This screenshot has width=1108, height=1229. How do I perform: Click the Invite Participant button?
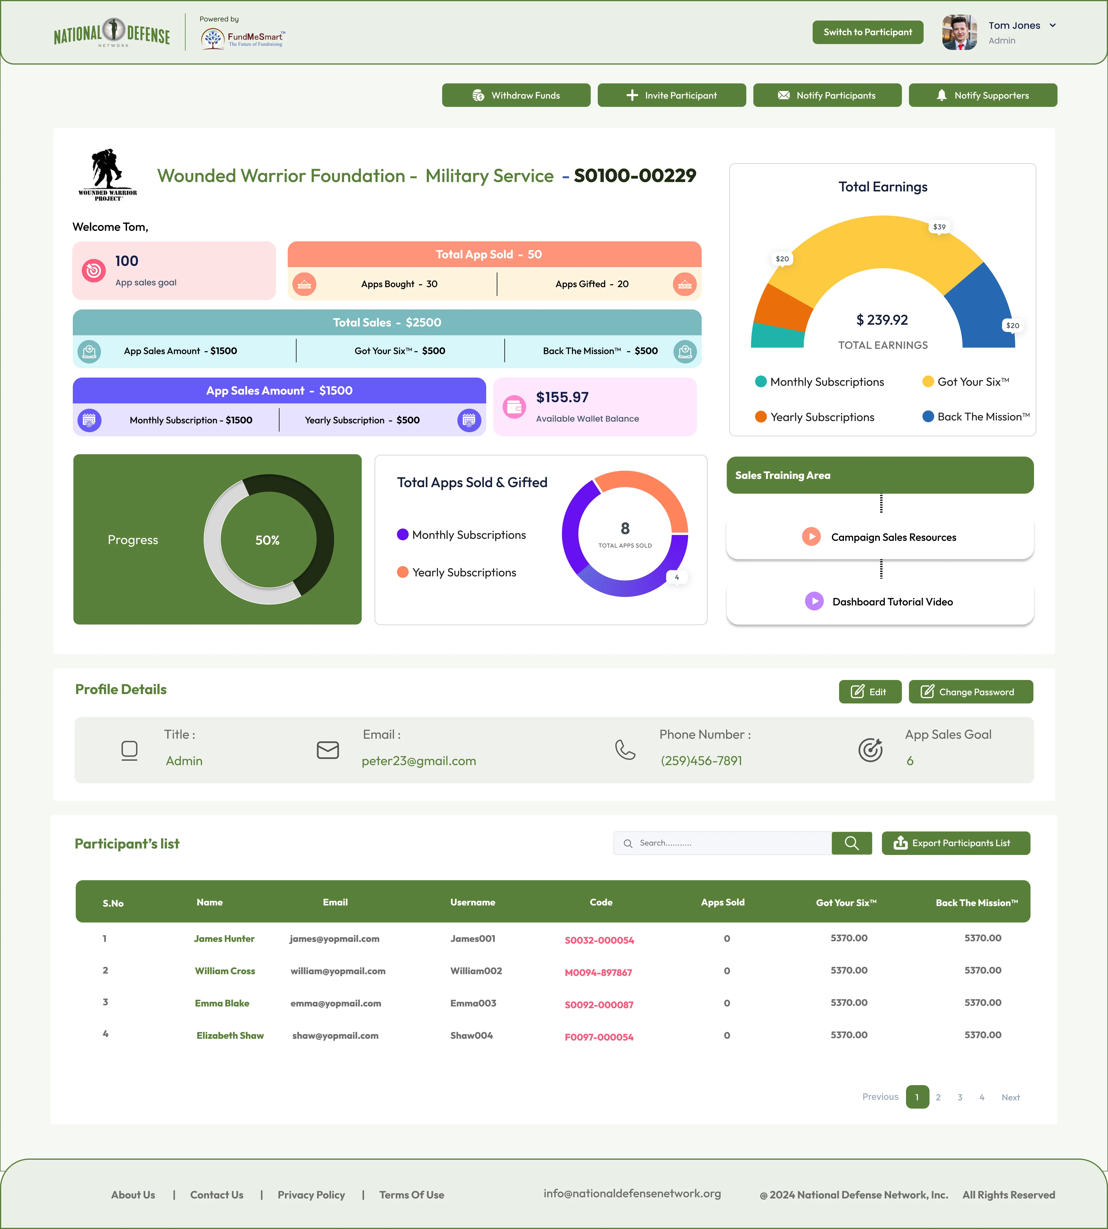(x=671, y=95)
